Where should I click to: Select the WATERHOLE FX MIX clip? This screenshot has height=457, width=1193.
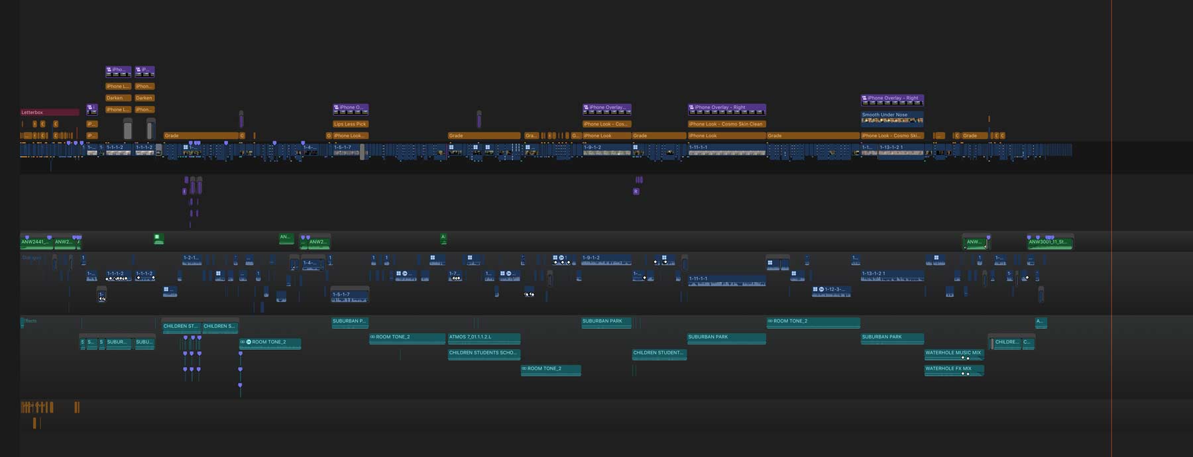click(954, 370)
